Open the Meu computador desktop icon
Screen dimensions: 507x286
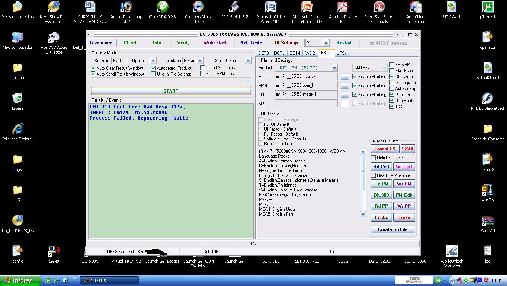click(x=18, y=41)
